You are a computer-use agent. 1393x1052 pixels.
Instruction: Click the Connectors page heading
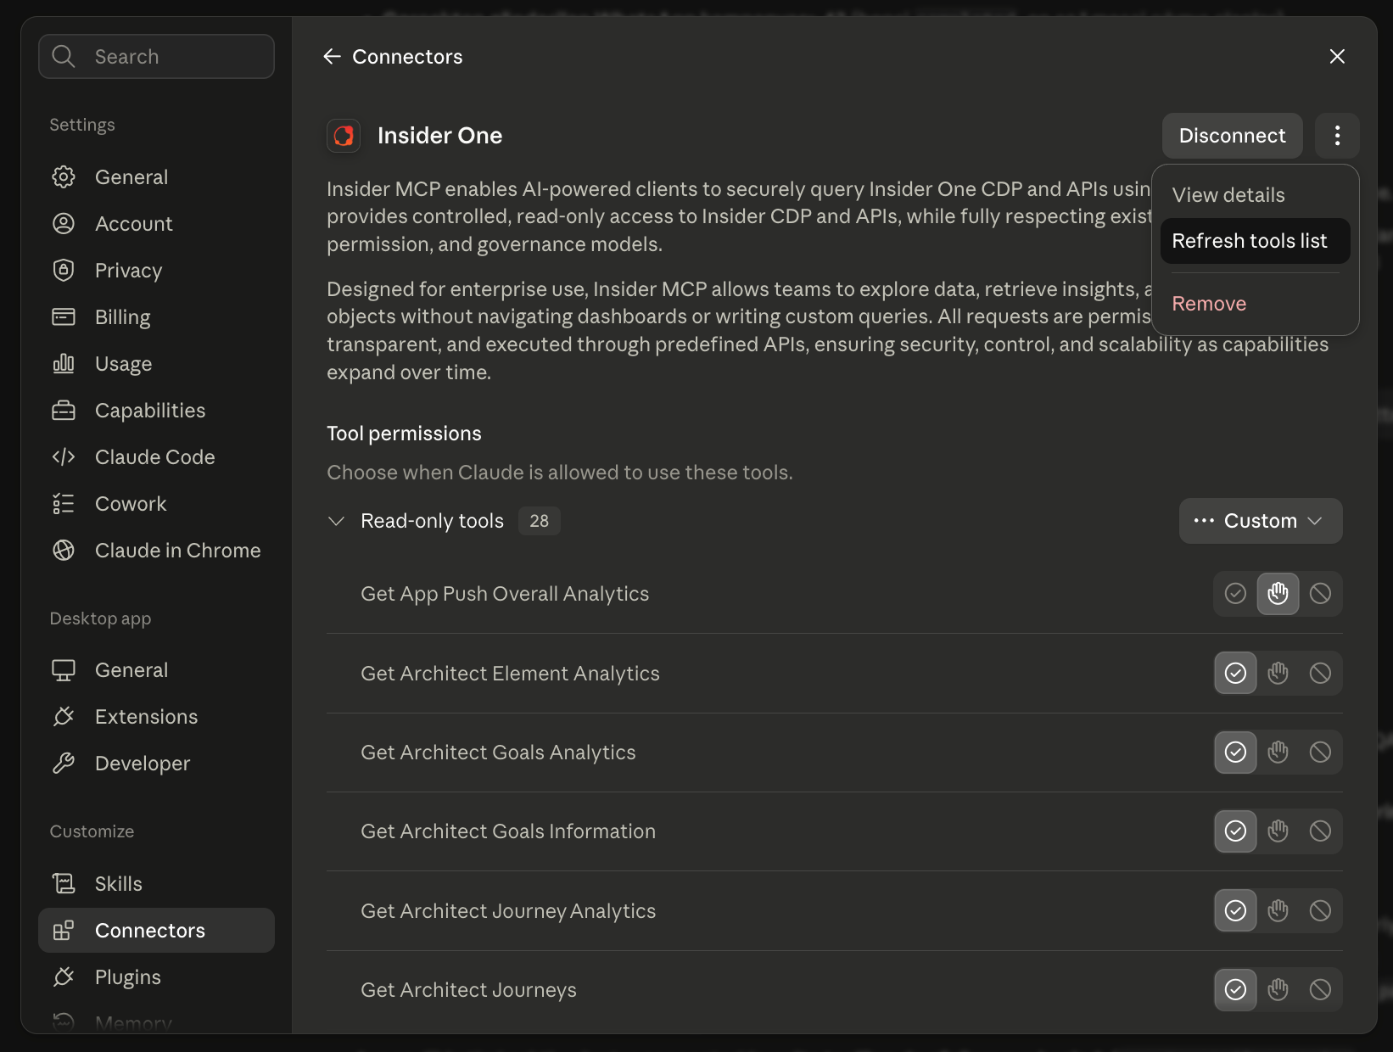click(x=407, y=56)
